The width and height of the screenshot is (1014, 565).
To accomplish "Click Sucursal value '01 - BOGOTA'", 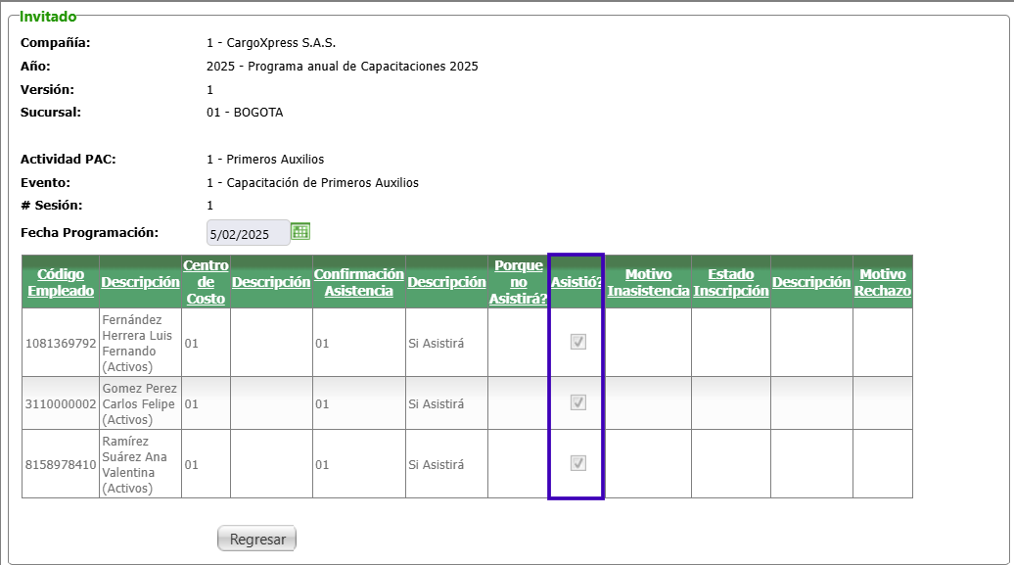I will pyautogui.click(x=245, y=112).
